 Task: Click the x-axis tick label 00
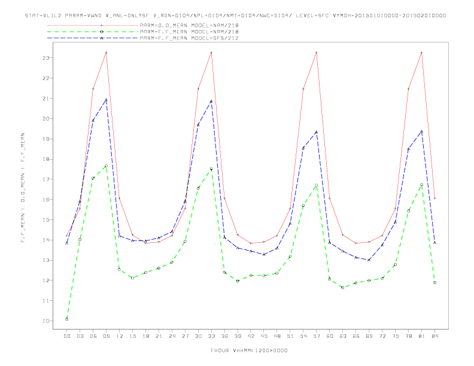point(67,336)
